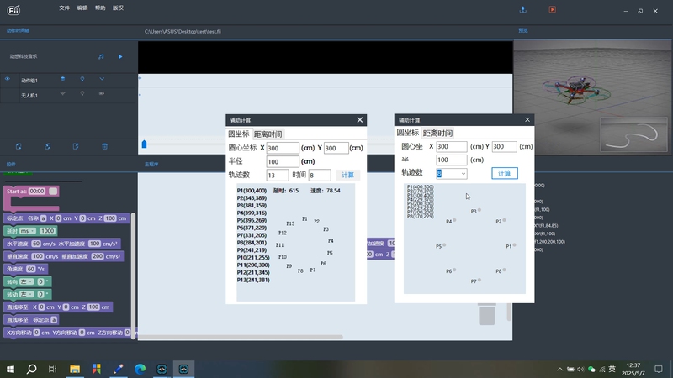This screenshot has height=378, width=673.
Task: Click the volume icon in system tray
Action: (x=580, y=369)
